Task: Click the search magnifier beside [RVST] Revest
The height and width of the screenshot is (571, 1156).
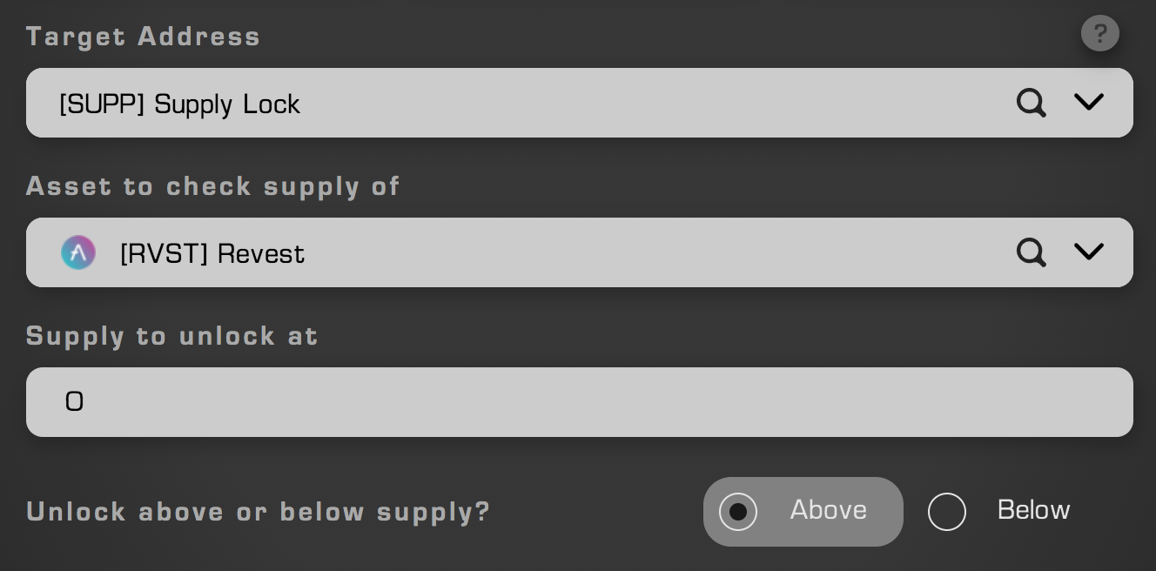Action: point(1032,252)
